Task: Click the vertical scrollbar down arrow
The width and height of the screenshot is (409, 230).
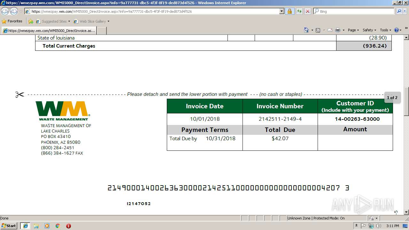Action: pyautogui.click(x=406, y=212)
